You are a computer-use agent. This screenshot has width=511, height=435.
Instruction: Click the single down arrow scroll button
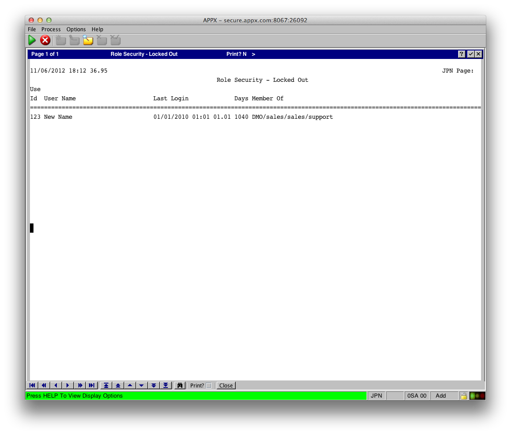(141, 385)
